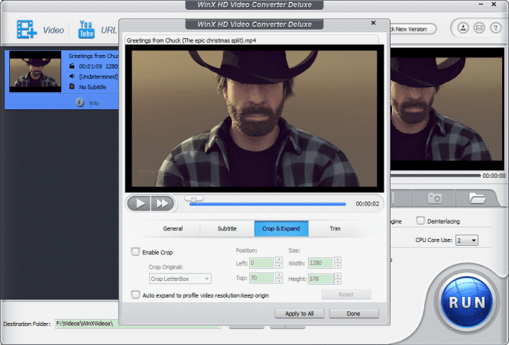Click the main window preview progress bar
The image size is (509, 345).
pos(435,176)
